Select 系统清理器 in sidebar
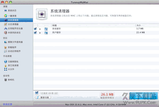 pyautogui.click(x=13, y=20)
